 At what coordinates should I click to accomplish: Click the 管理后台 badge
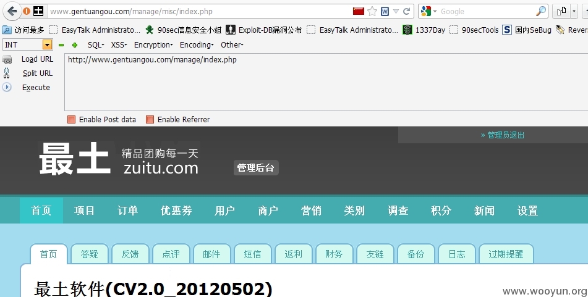pos(256,168)
